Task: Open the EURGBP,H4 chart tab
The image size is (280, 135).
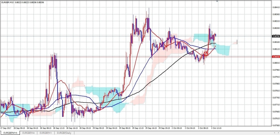Action: [28, 133]
